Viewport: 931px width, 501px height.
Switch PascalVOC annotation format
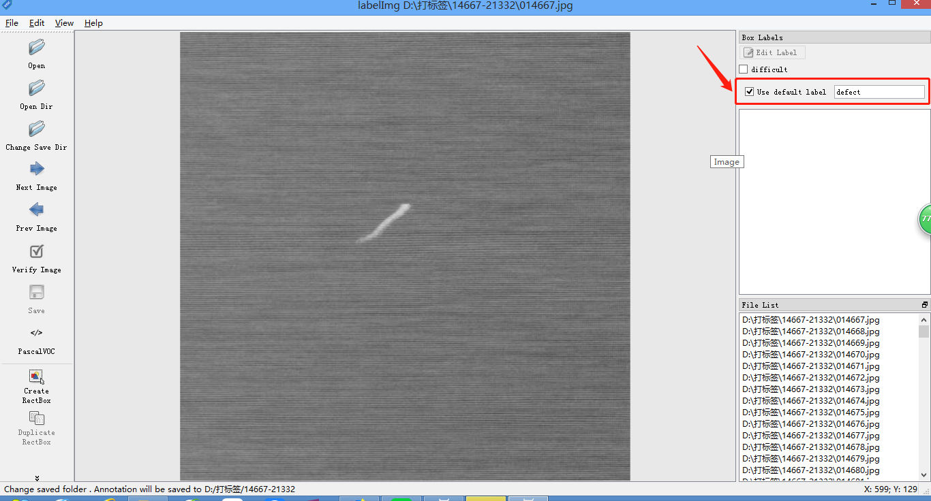[x=37, y=333]
